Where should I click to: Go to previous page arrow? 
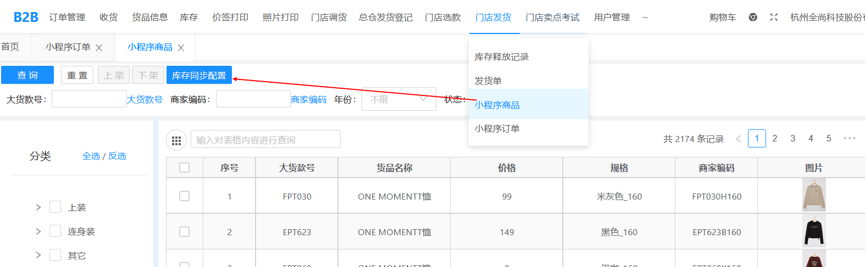pos(738,139)
